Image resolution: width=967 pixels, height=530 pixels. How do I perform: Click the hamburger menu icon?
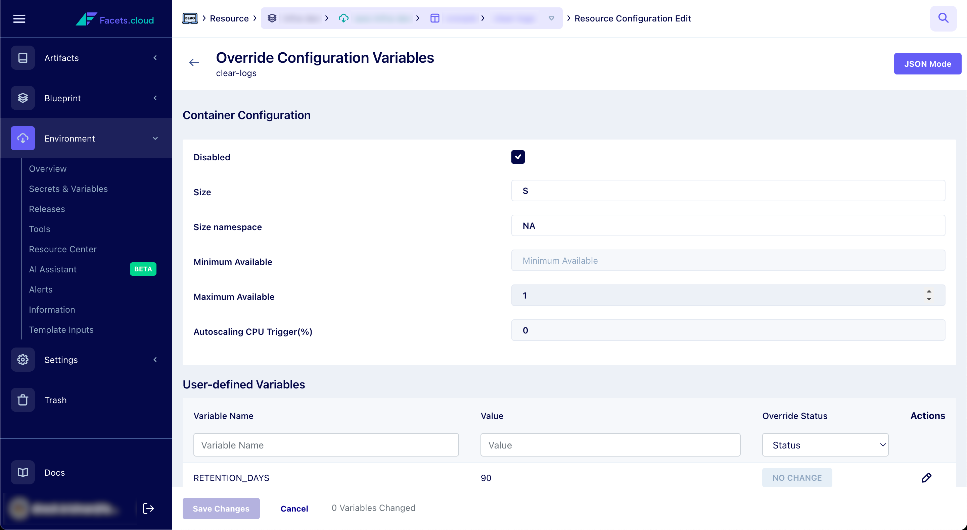pyautogui.click(x=19, y=18)
